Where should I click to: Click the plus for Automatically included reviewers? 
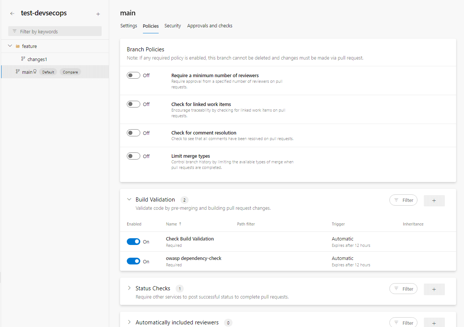pos(434,323)
